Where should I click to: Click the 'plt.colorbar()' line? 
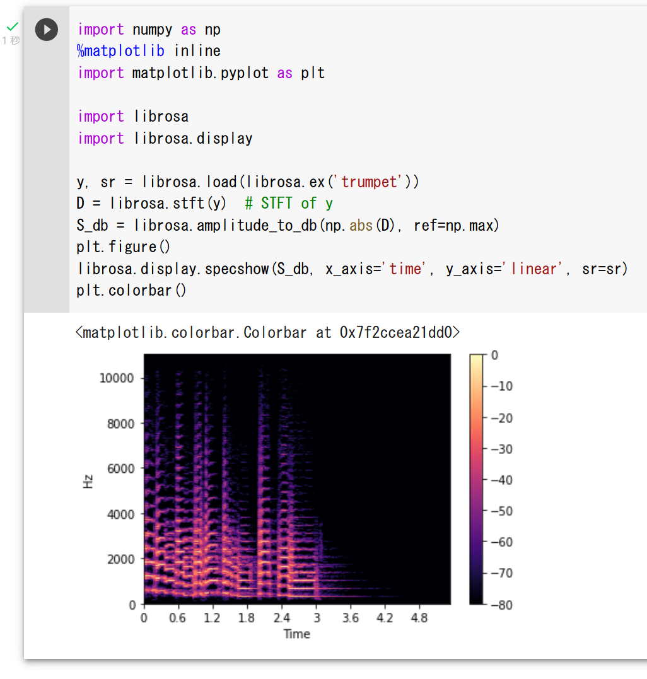coord(131,291)
